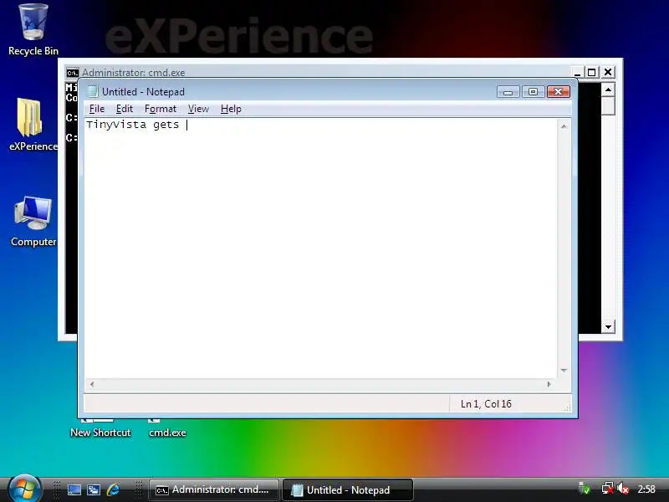
Task: Click the word TinyVista in Notepad text
Action: pyautogui.click(x=116, y=125)
